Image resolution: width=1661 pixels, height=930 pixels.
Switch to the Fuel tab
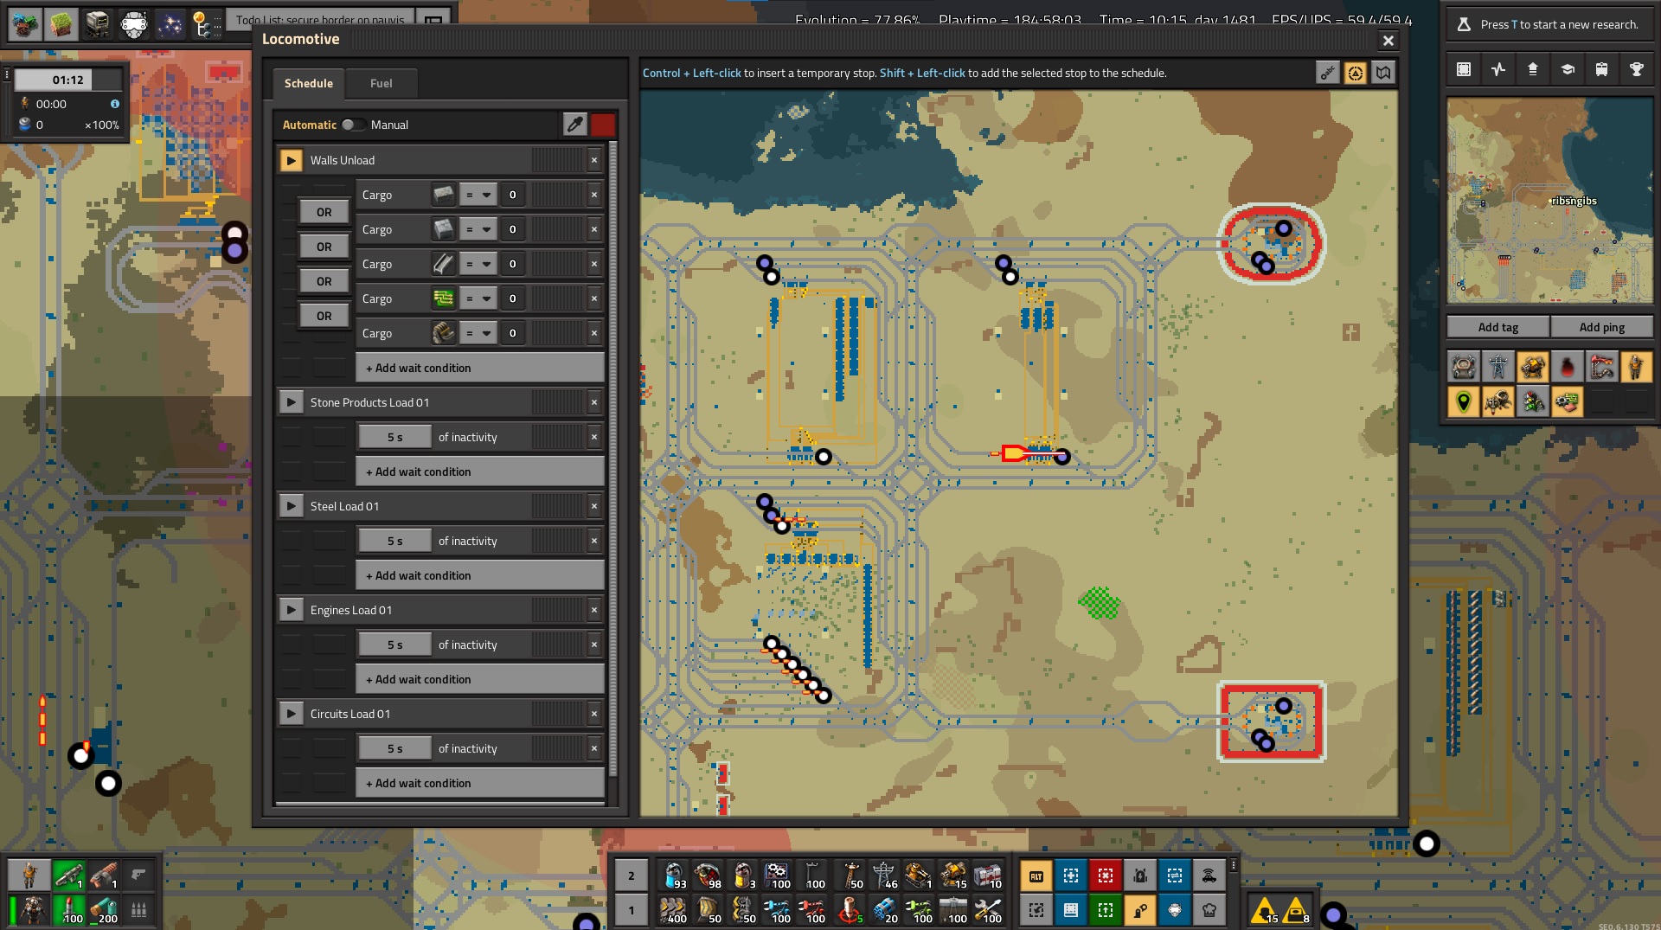(382, 83)
